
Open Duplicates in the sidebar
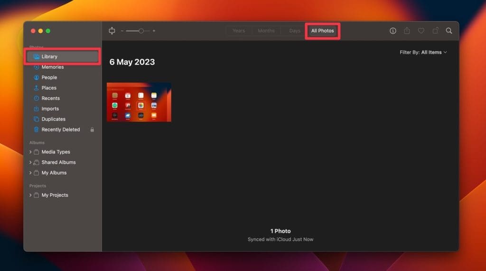pos(63,119)
